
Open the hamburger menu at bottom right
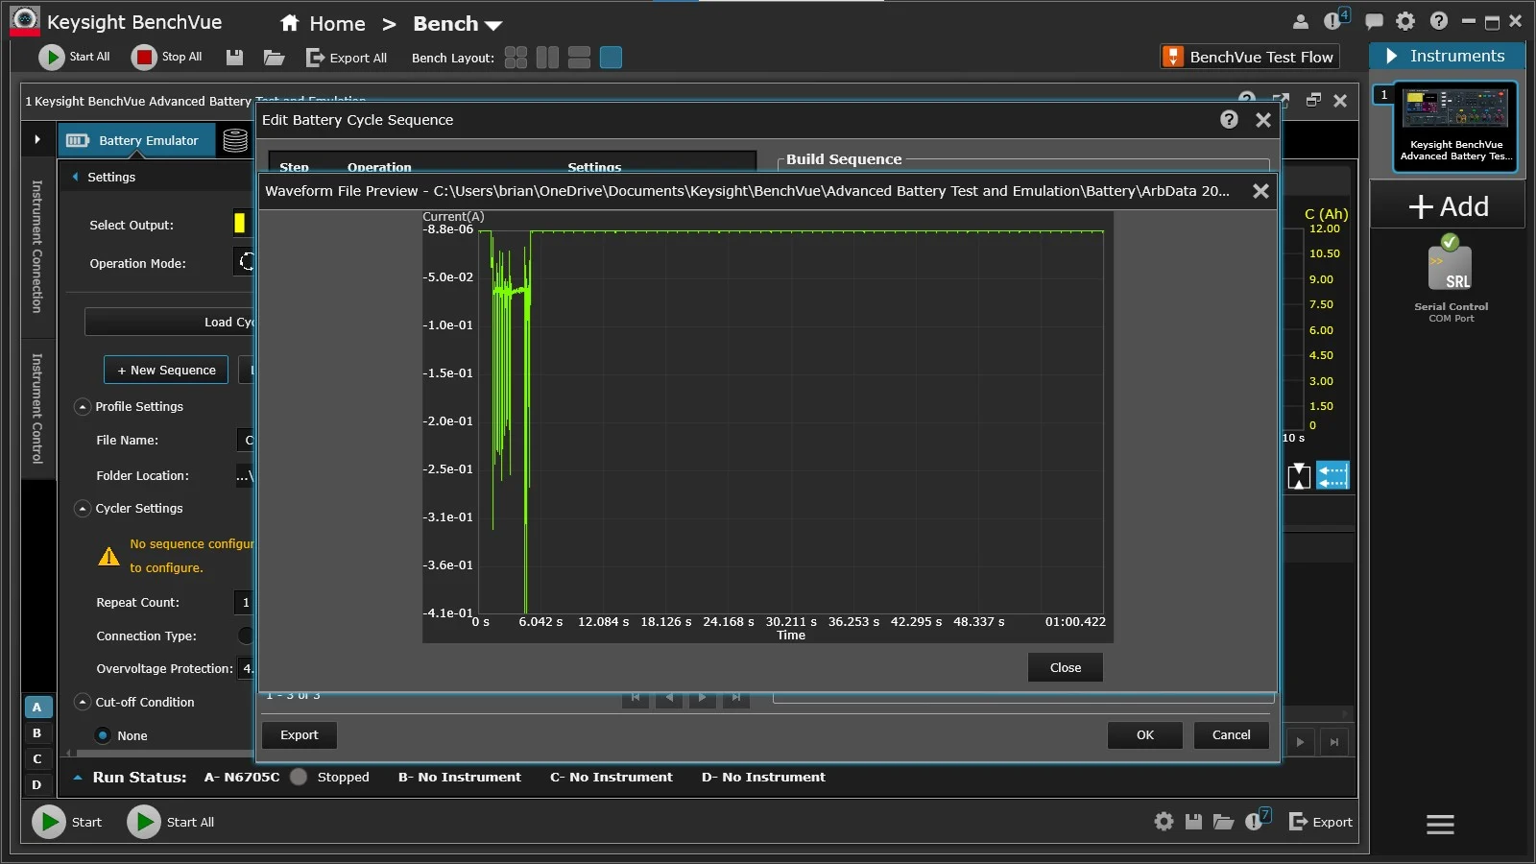[1440, 825]
